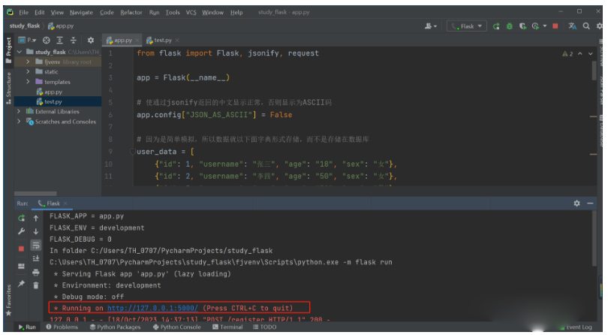This screenshot has height=335, width=608.
Task: Print the console output
Action: [x=36, y=272]
